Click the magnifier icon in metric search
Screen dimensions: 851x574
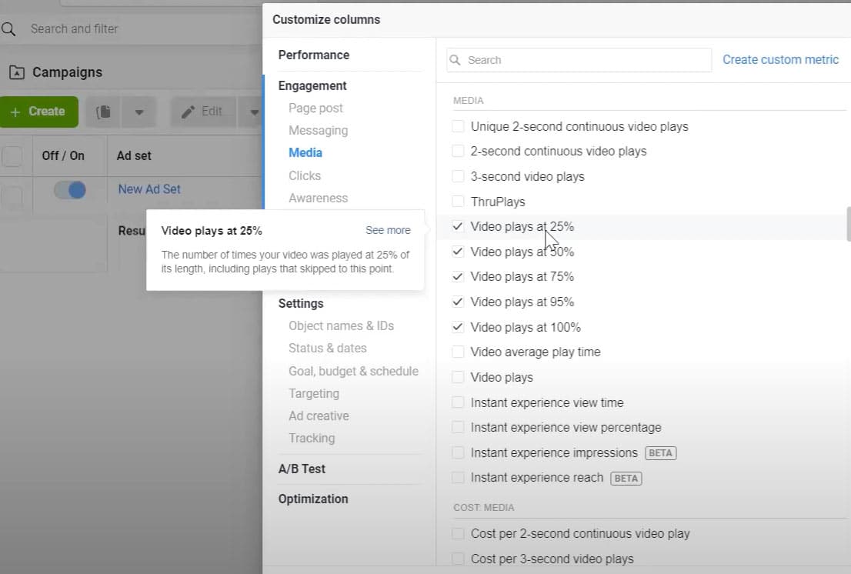tap(456, 60)
